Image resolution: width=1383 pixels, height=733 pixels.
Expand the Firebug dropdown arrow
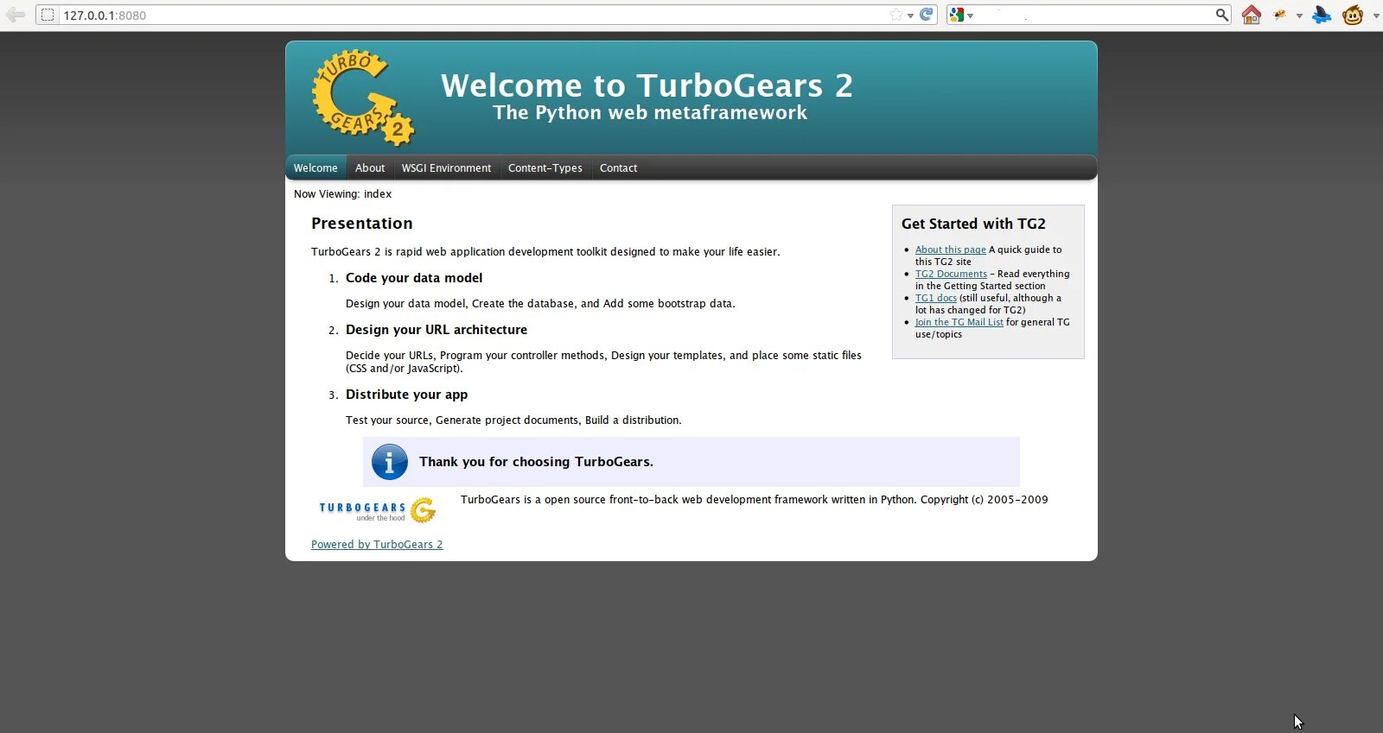pos(1299,16)
